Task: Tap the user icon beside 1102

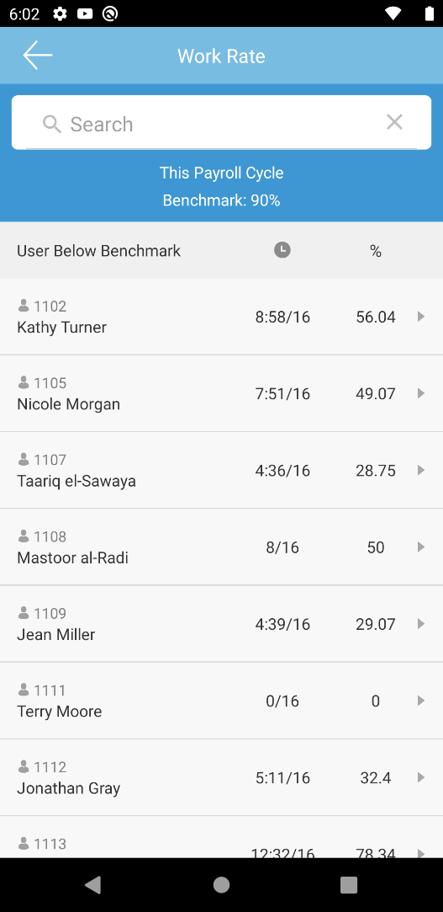Action: coord(24,306)
